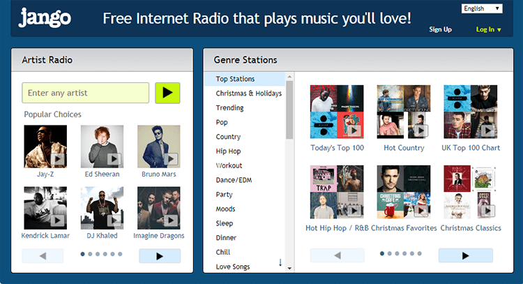
Task: Play the Today's Top 100 station
Action: tap(354, 130)
